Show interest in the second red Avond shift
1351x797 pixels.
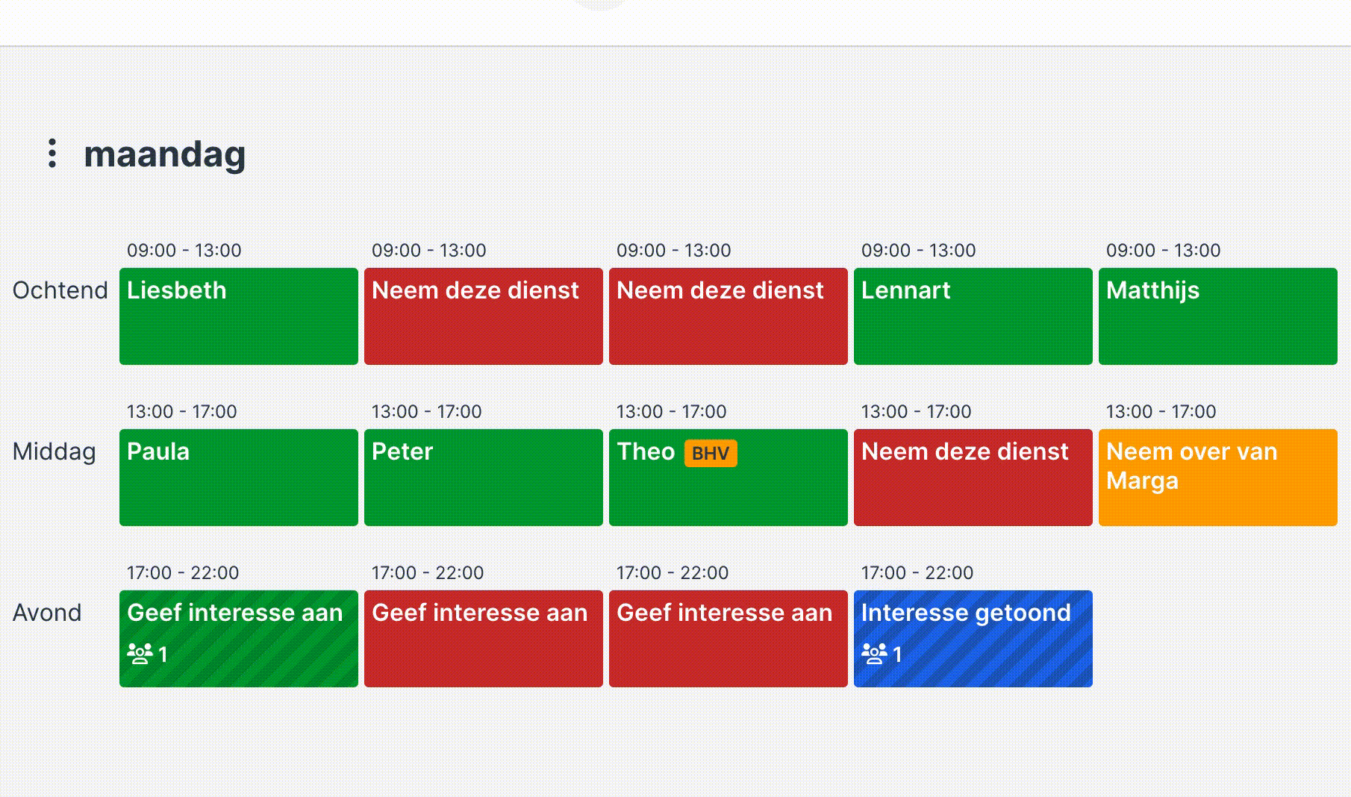728,639
